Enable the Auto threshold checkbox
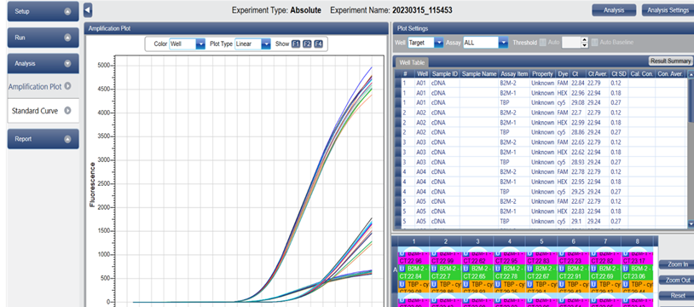Image resolution: width=694 pixels, height=307 pixels. (542, 43)
